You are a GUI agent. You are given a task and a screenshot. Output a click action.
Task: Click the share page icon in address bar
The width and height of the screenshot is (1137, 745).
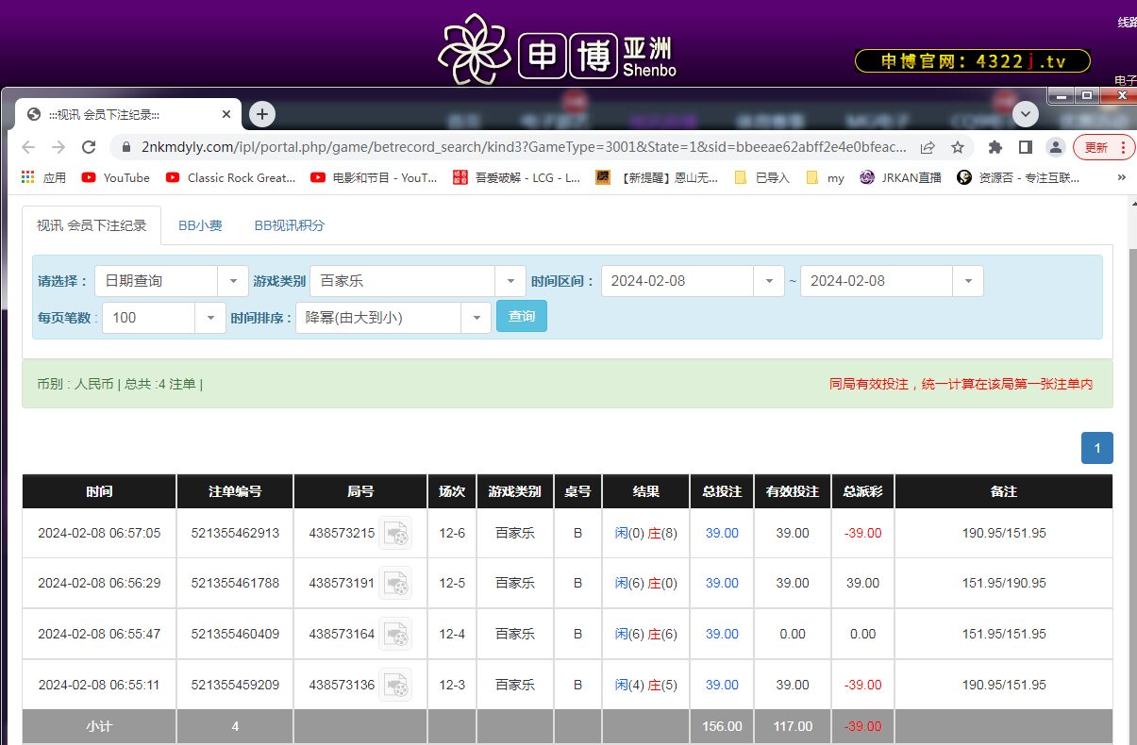pyautogui.click(x=928, y=147)
